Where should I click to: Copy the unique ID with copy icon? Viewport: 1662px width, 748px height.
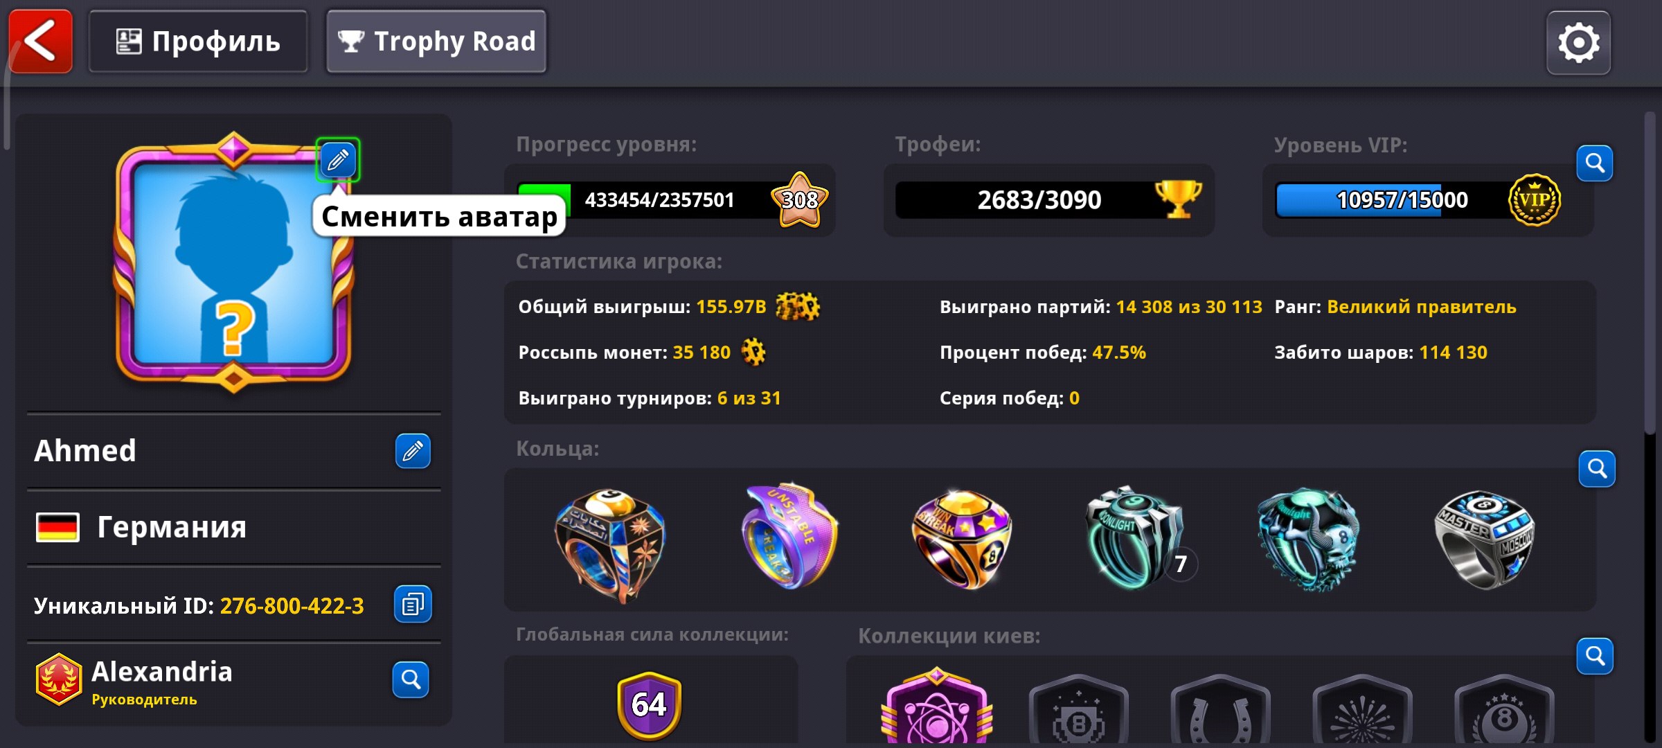(x=413, y=605)
